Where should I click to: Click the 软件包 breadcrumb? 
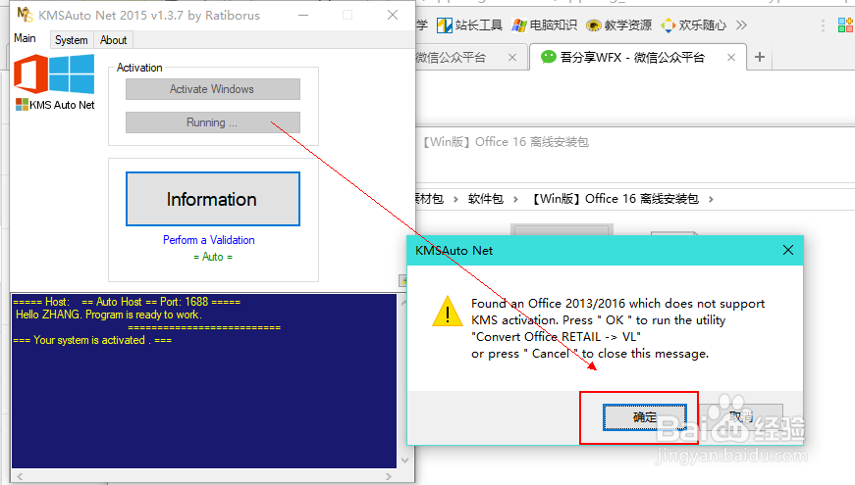pos(485,199)
